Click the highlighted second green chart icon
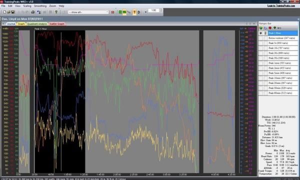The height and width of the screenshot is (180, 300). pos(124,12)
